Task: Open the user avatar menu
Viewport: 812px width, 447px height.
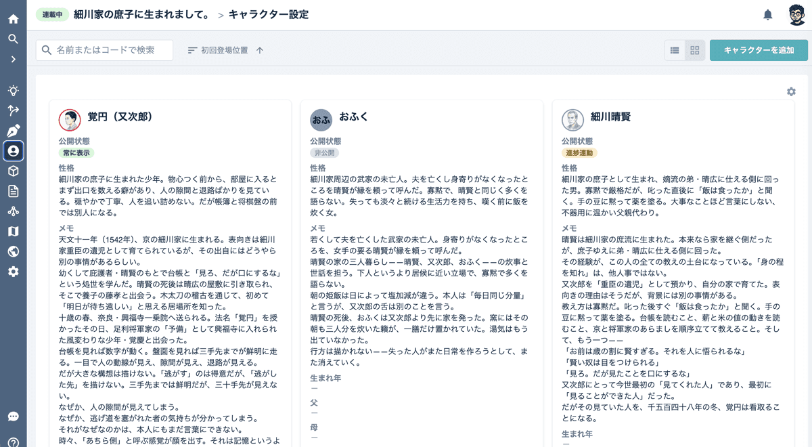Action: coord(797,15)
